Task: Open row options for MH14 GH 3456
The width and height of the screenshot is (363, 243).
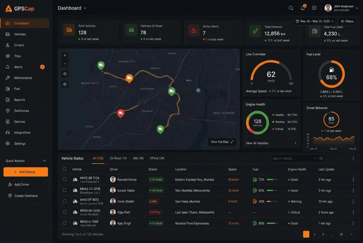Action: click(x=353, y=212)
